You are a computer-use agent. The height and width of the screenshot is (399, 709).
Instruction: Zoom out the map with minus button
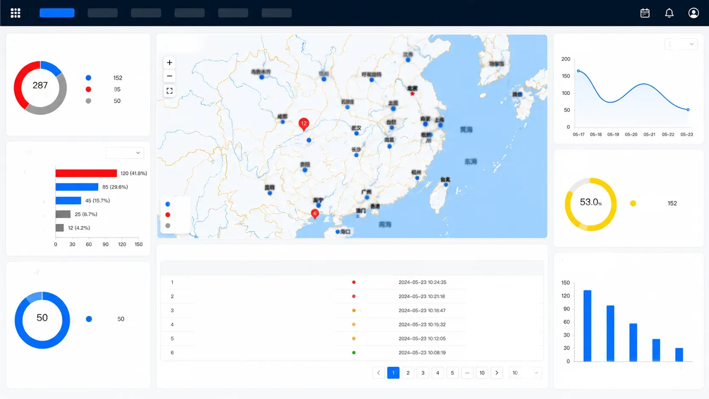coord(170,76)
